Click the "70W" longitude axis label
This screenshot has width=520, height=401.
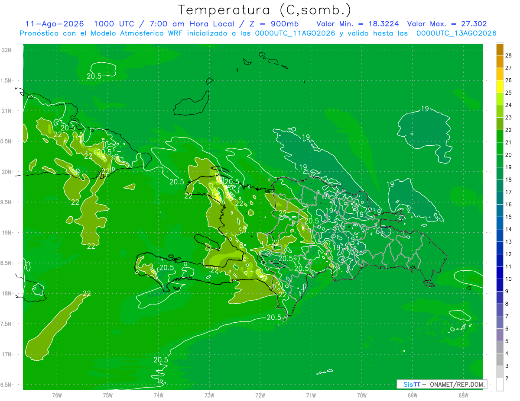point(362,395)
